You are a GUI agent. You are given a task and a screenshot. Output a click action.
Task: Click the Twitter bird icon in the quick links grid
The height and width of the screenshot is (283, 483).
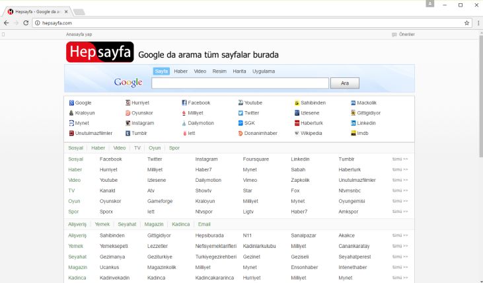(x=241, y=113)
